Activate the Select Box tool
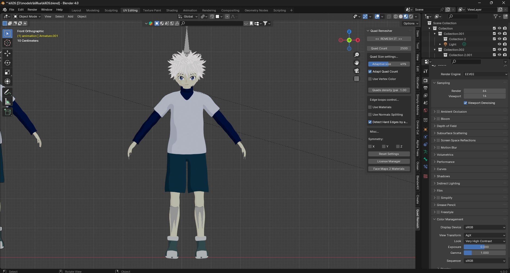 7,33
